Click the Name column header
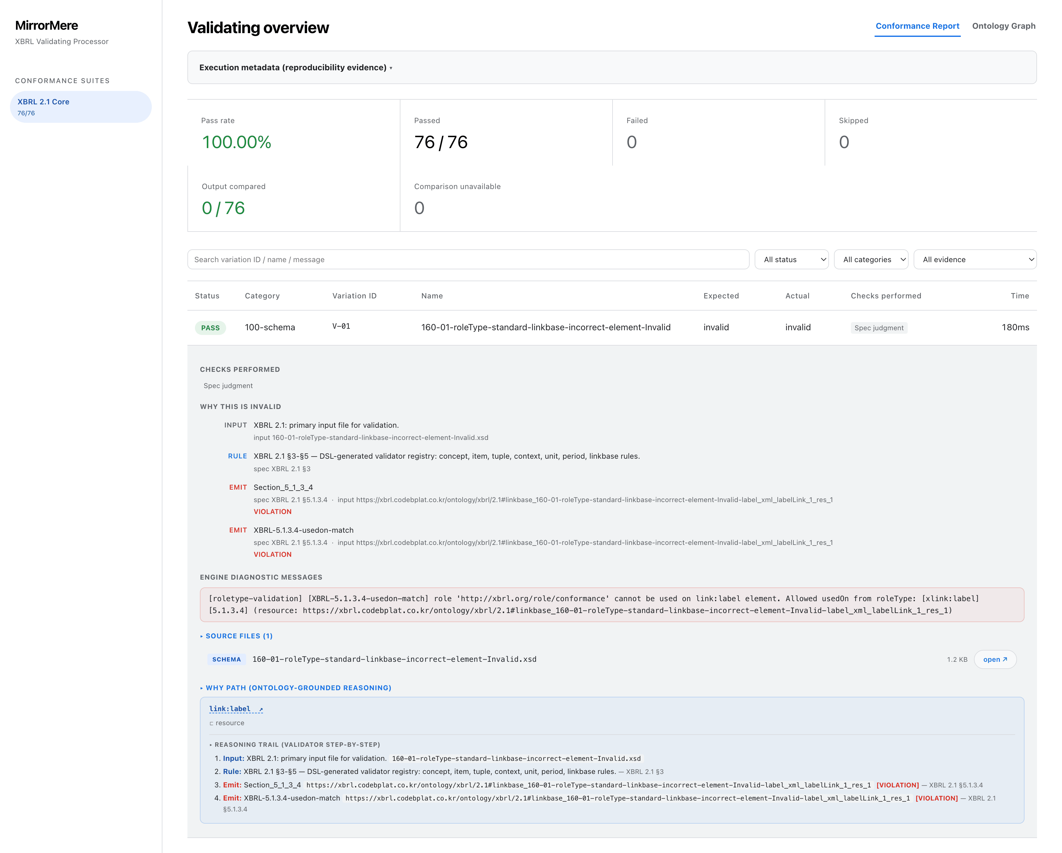The width and height of the screenshot is (1062, 853). (432, 296)
